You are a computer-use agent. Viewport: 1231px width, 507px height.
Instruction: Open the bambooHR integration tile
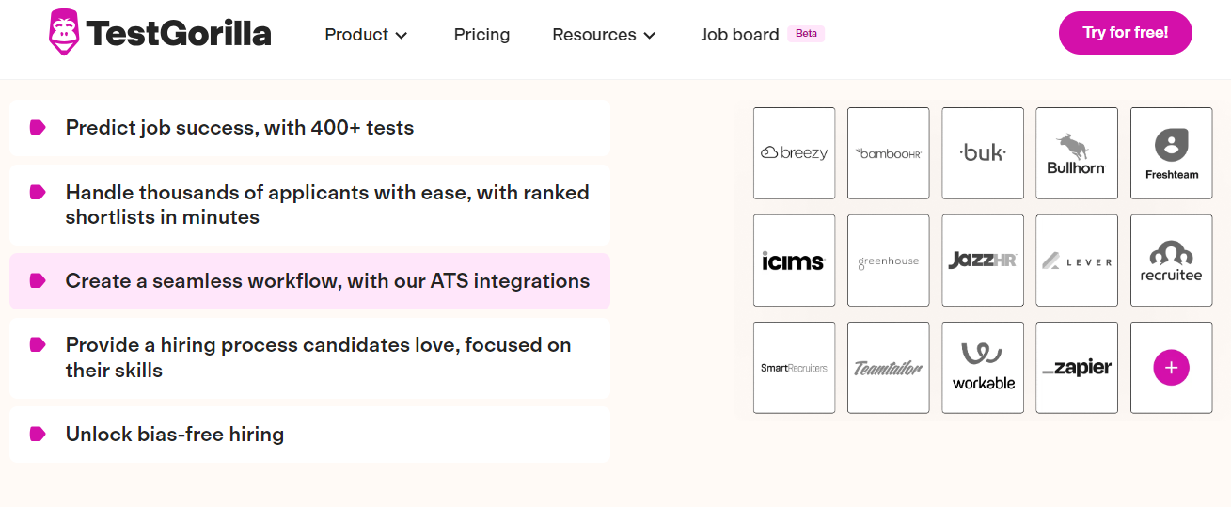[888, 153]
